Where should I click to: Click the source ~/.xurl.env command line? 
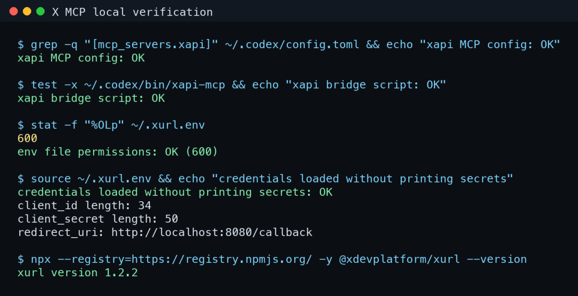[x=265, y=179]
